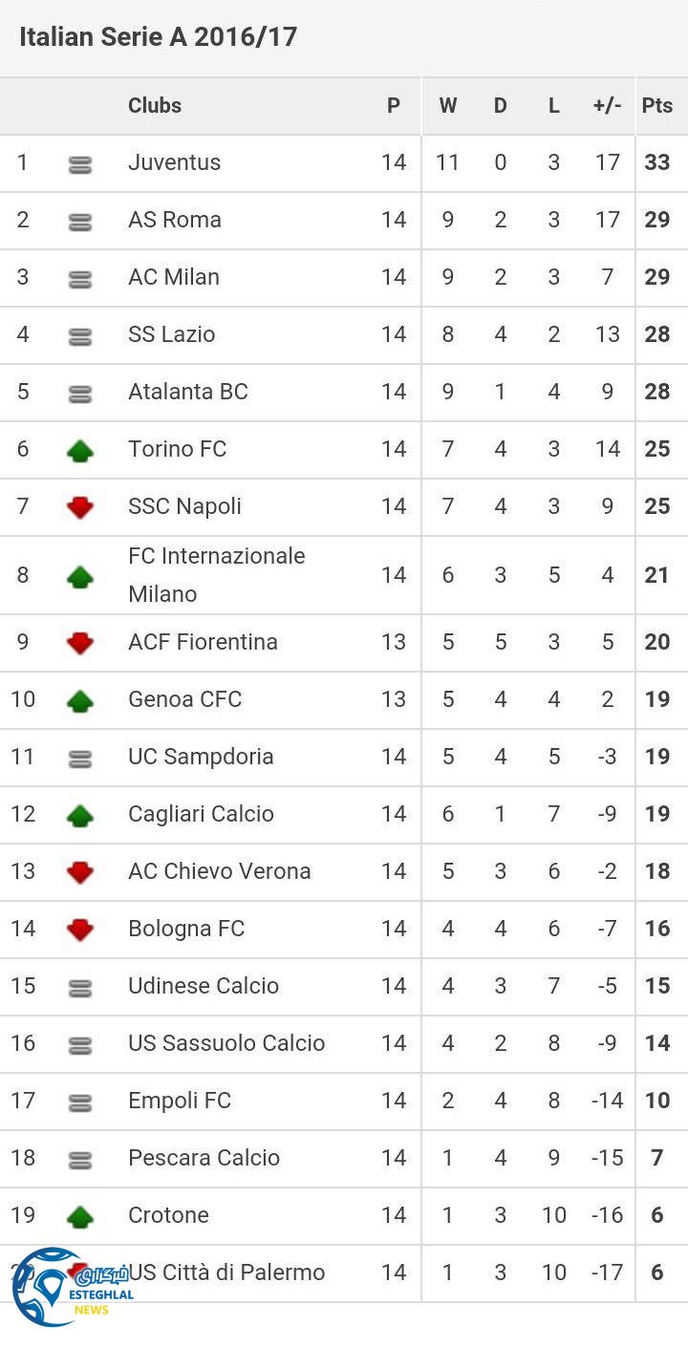Click the +/- goal difference column header
Screen dimensions: 688x1348
(x=607, y=105)
